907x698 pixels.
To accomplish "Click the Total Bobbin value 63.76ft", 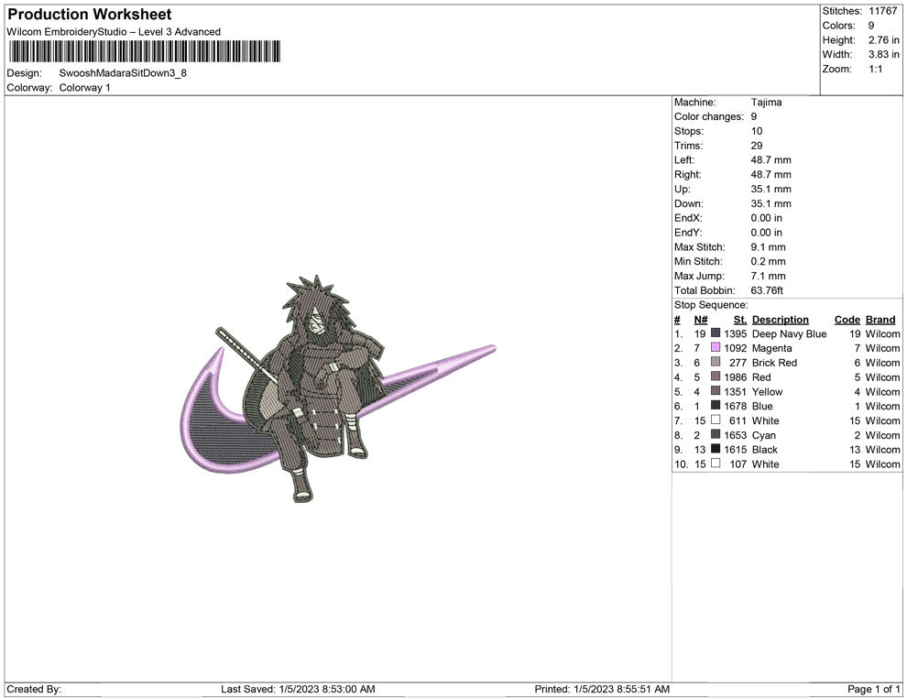I will coord(767,290).
